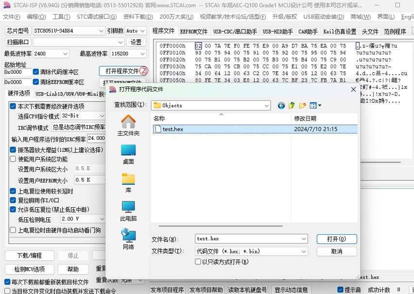Click the Objects folder icon in lookup box
This screenshot has width=414, height=294.
pos(157,105)
